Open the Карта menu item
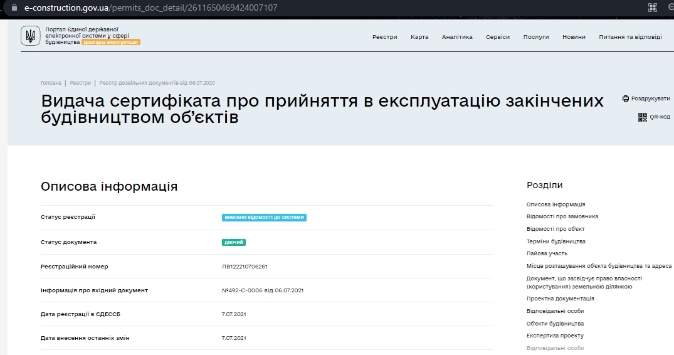 [419, 37]
